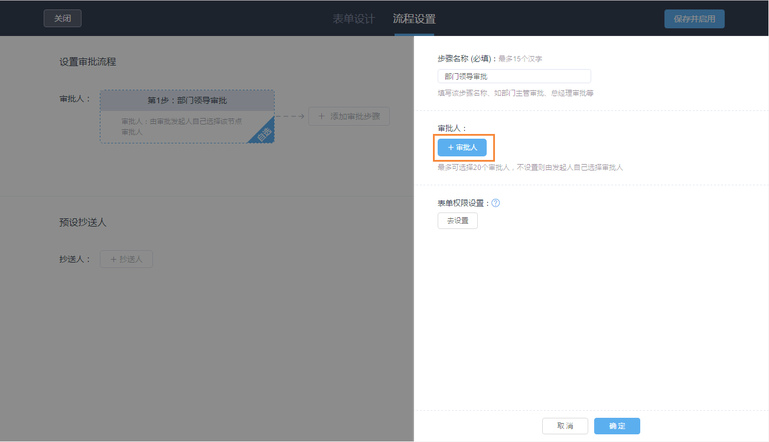Add an approver with the 审批人 button
The height and width of the screenshot is (442, 769).
click(462, 147)
